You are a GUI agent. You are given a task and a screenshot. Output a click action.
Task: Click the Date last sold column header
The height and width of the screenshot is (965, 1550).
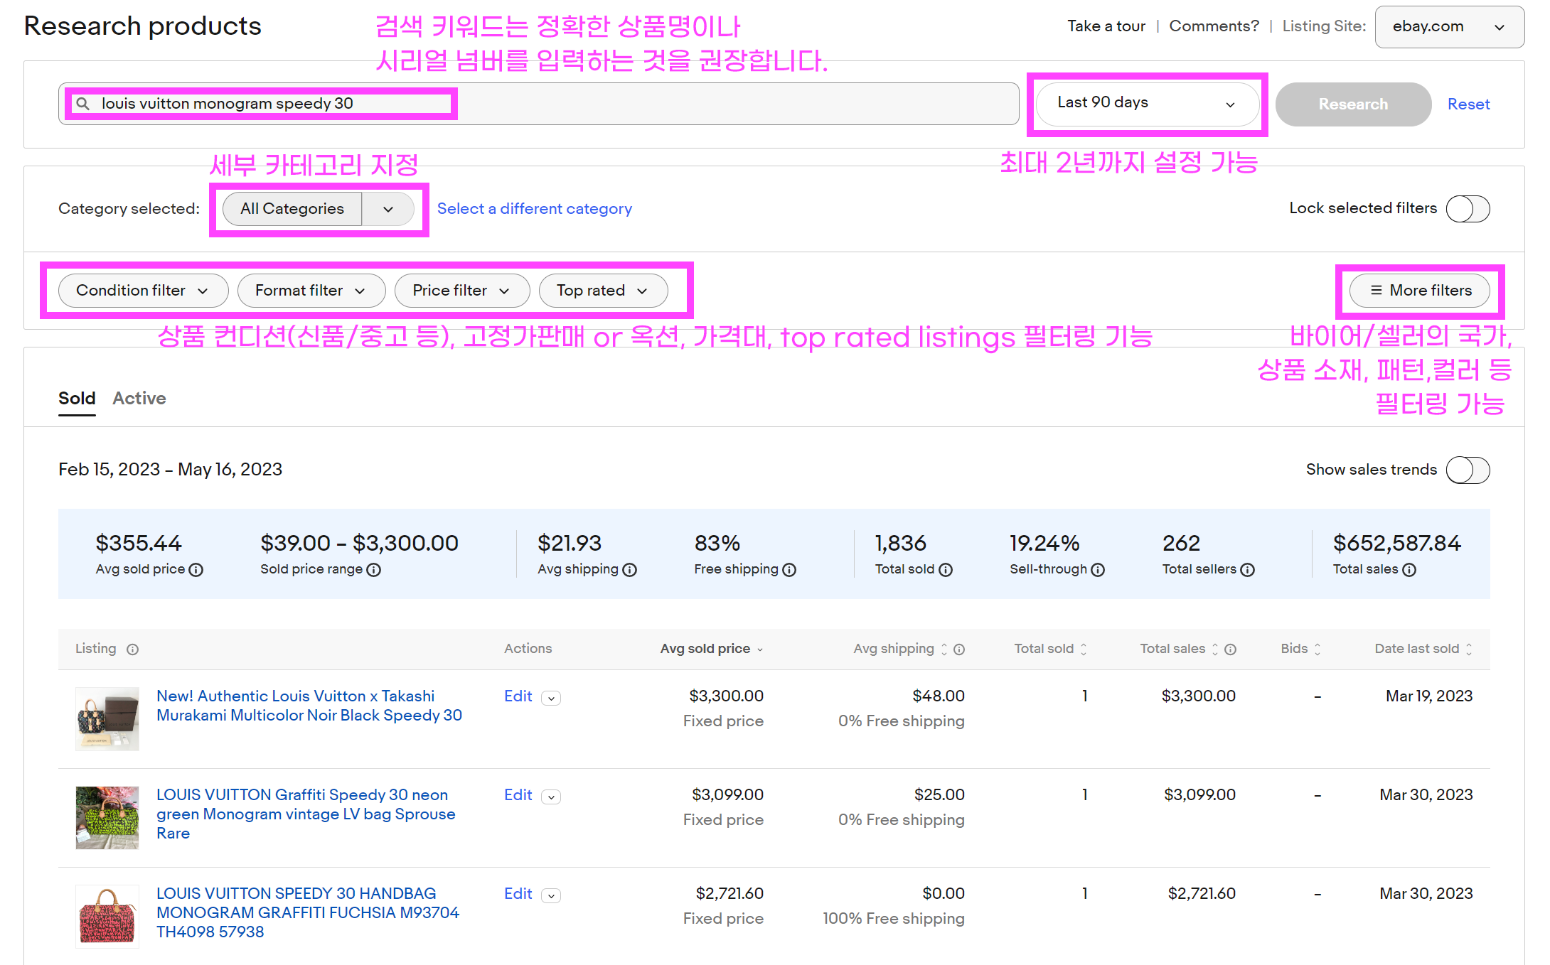point(1423,649)
